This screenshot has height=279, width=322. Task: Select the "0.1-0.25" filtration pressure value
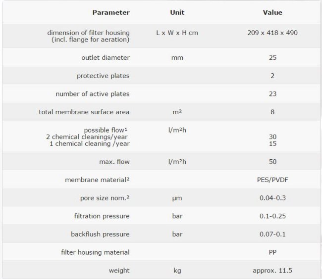tap(272, 216)
